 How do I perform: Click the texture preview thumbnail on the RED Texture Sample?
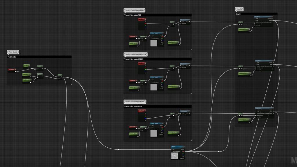[x=154, y=43]
